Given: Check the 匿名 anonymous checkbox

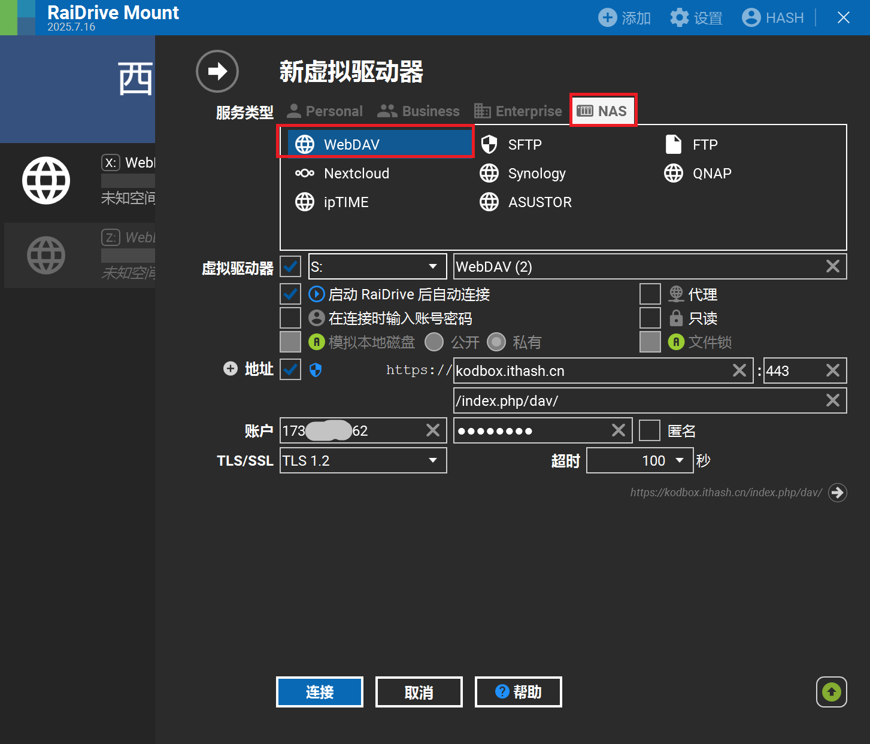Looking at the screenshot, I should click(650, 430).
